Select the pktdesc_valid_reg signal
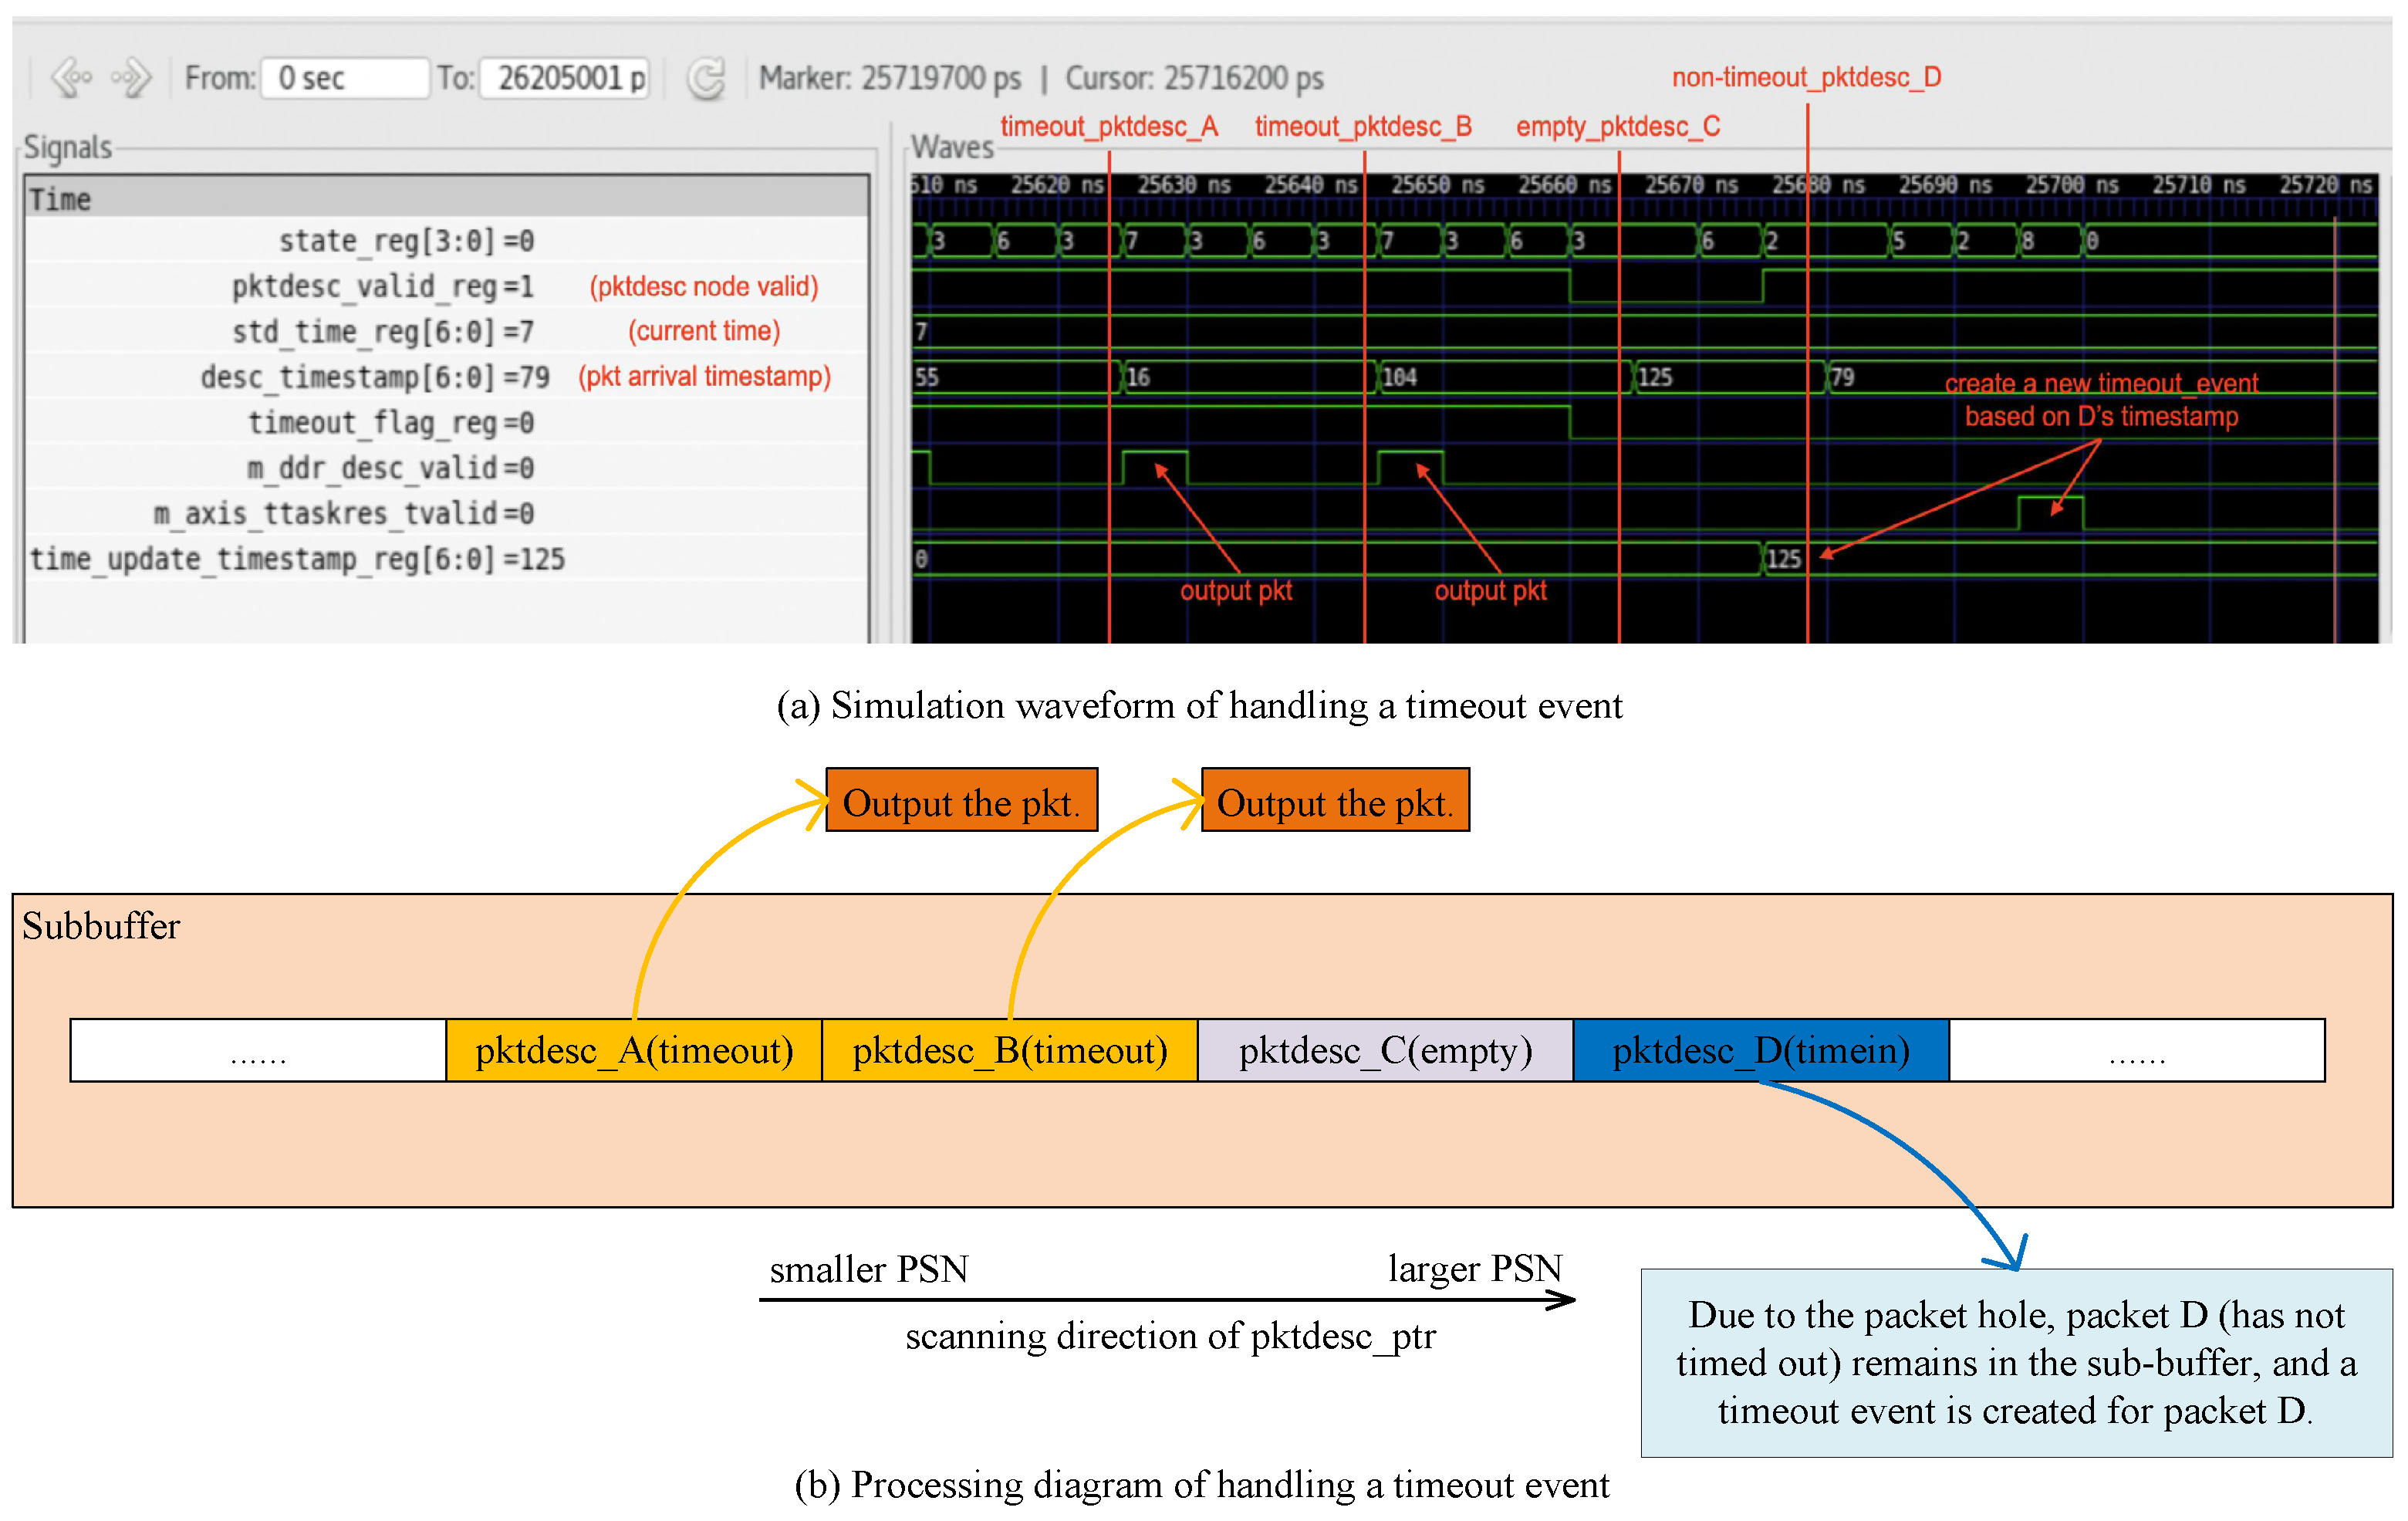Viewport: 2408px width, 1521px height. pyautogui.click(x=382, y=287)
